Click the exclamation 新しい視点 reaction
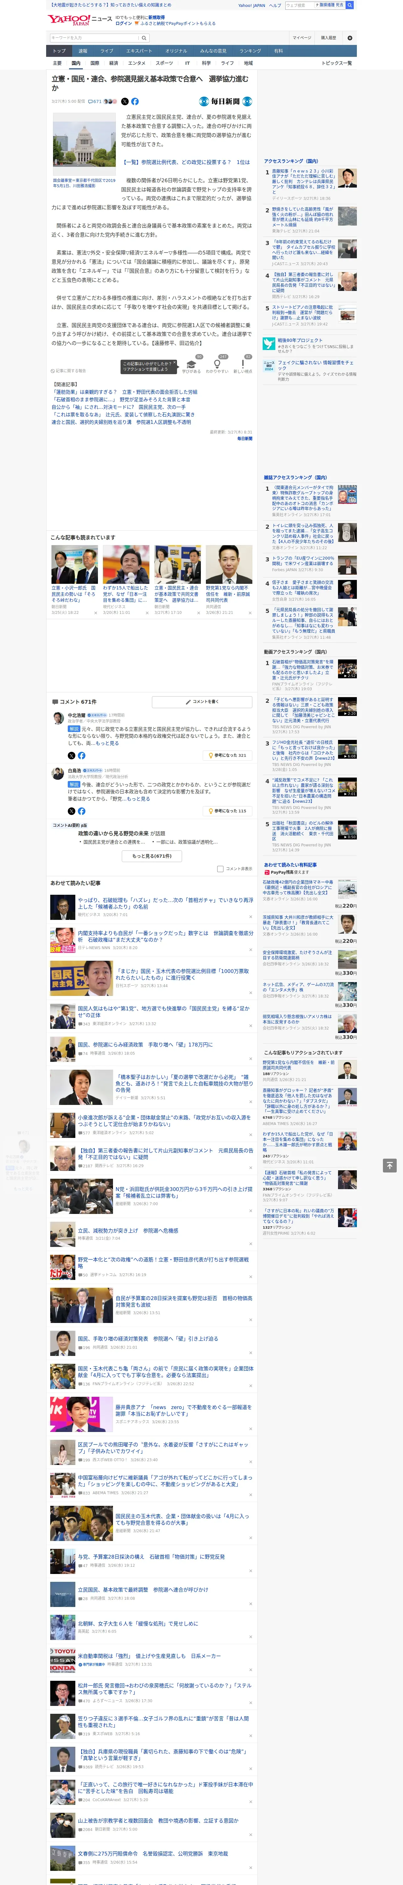403x1885 pixels. (243, 364)
